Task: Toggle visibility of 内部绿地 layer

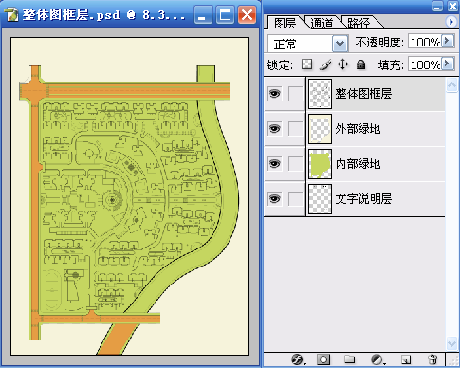Action: tap(274, 164)
